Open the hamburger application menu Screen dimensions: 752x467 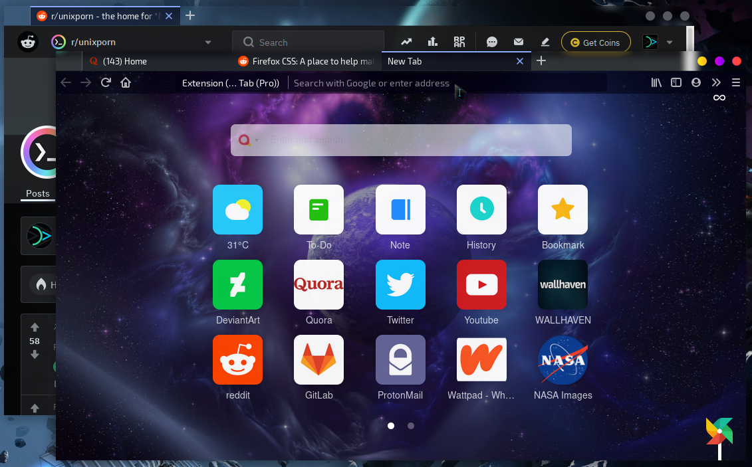[735, 82]
